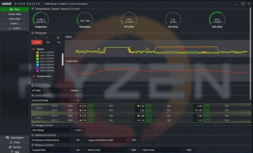Click the core C 05 green speed bar
The height and width of the screenshot is (153, 253).
pos(148,110)
